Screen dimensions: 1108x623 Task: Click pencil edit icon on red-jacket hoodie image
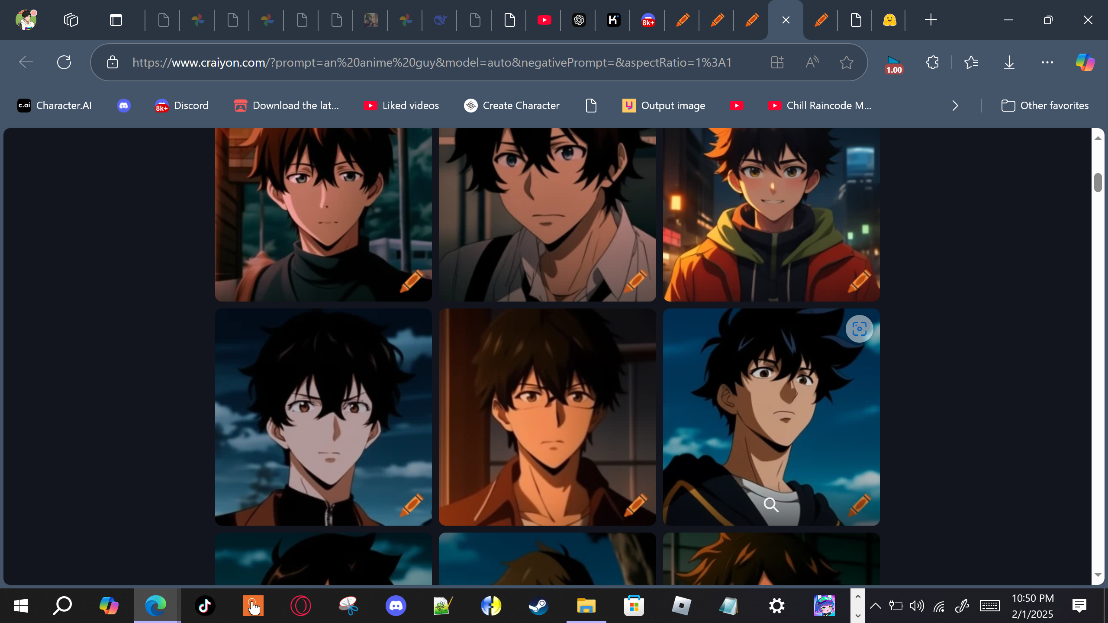[859, 281]
